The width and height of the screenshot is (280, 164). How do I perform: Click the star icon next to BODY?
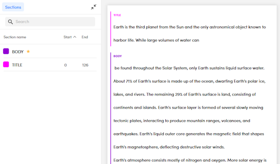pos(28,52)
